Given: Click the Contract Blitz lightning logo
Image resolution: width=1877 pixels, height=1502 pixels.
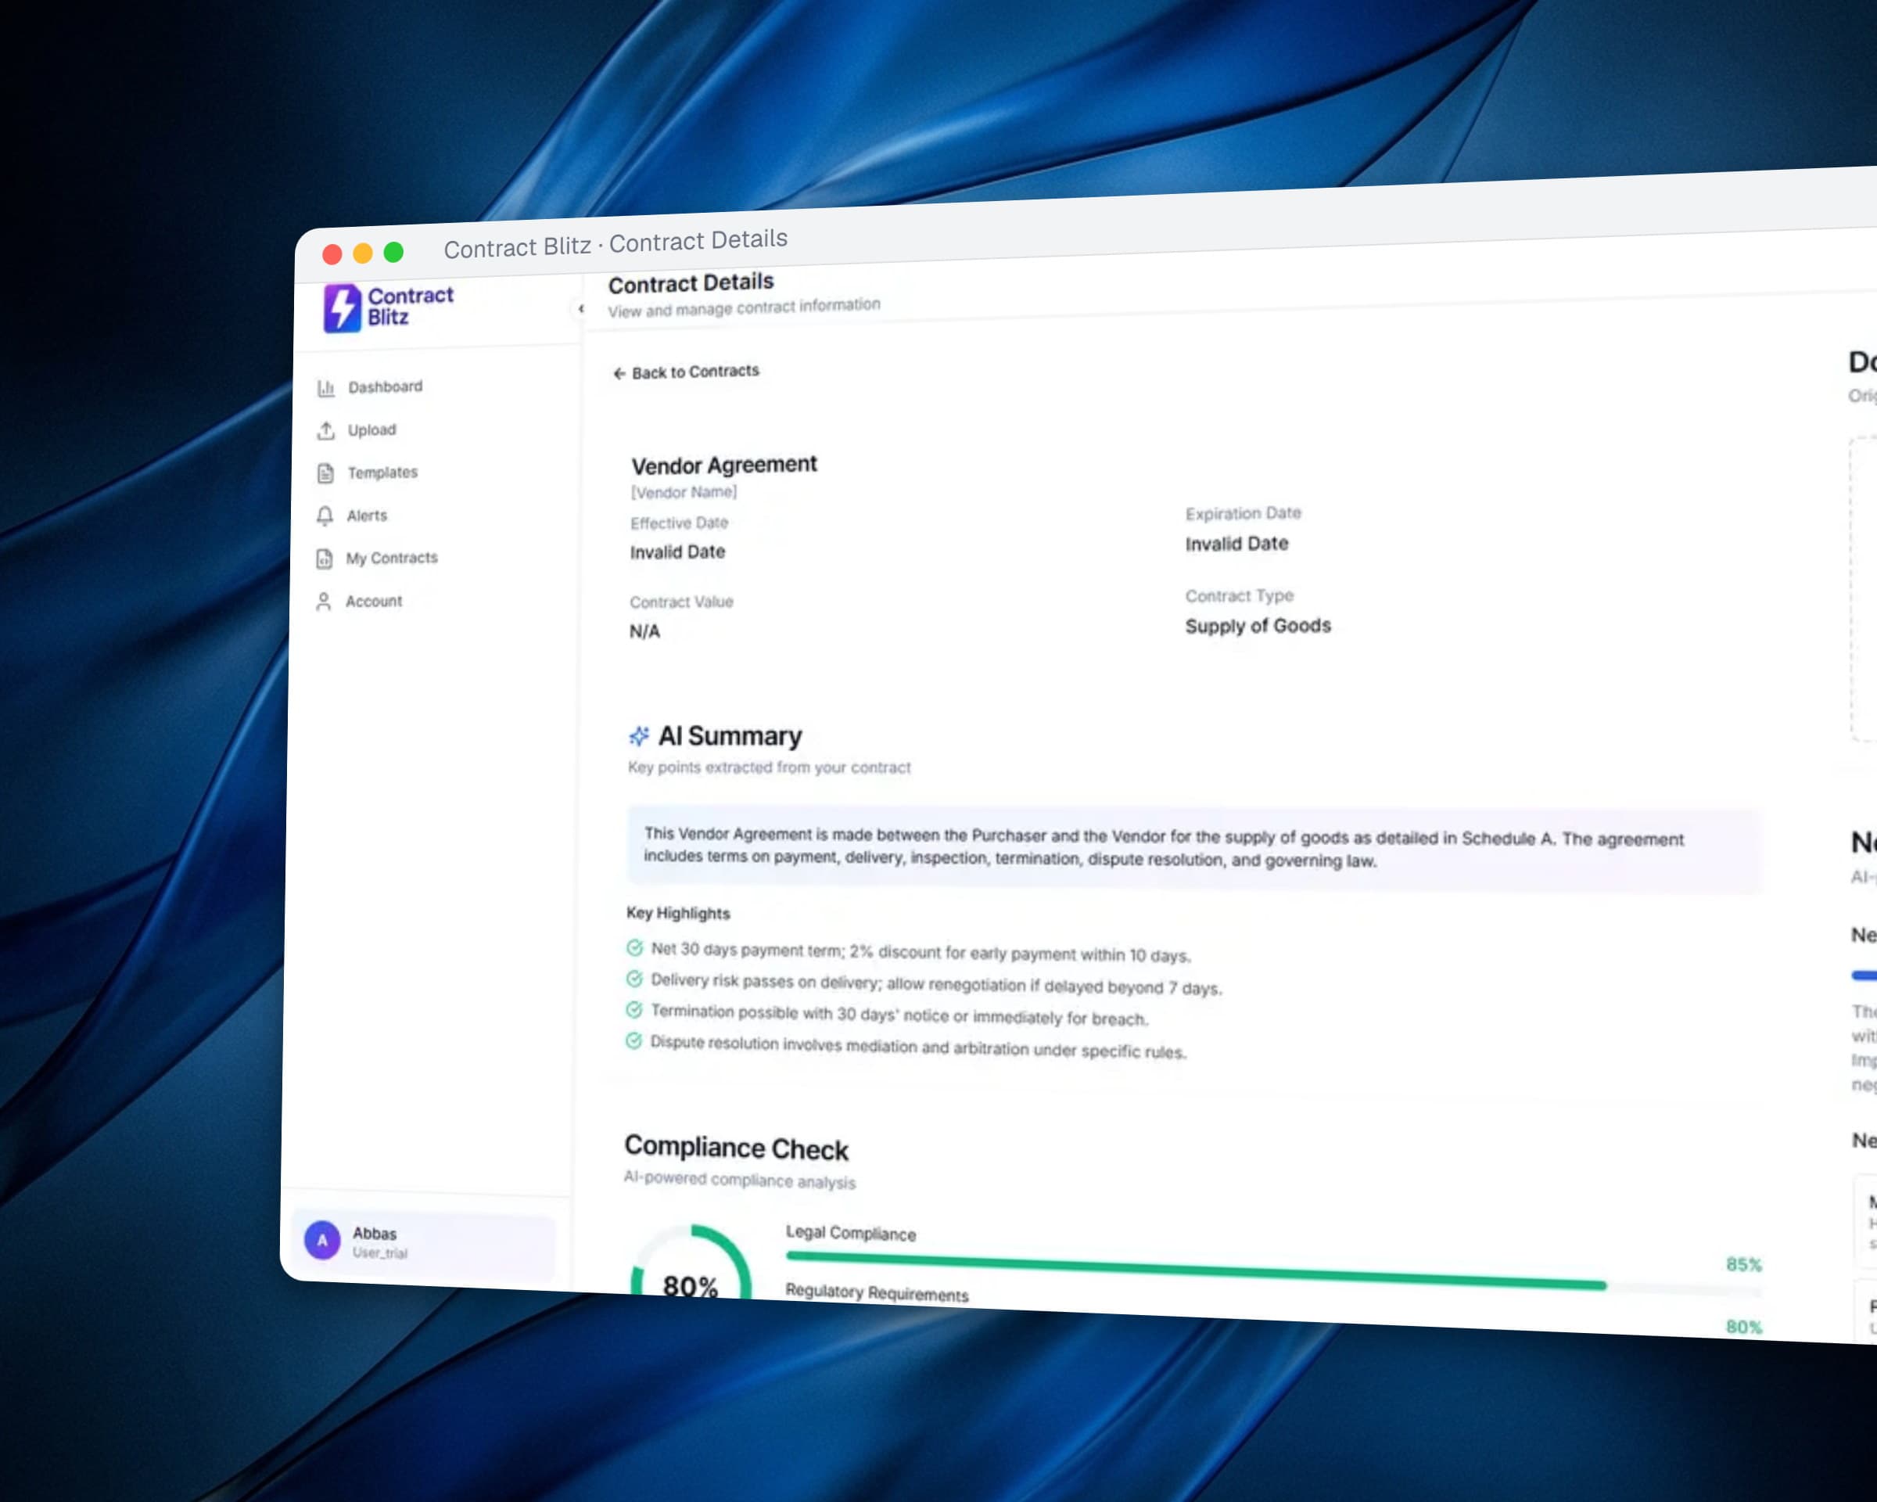Looking at the screenshot, I should click(x=342, y=308).
